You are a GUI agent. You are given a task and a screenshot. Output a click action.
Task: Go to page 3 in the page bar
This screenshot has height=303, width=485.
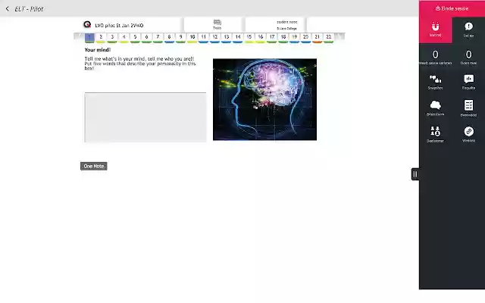coord(112,37)
